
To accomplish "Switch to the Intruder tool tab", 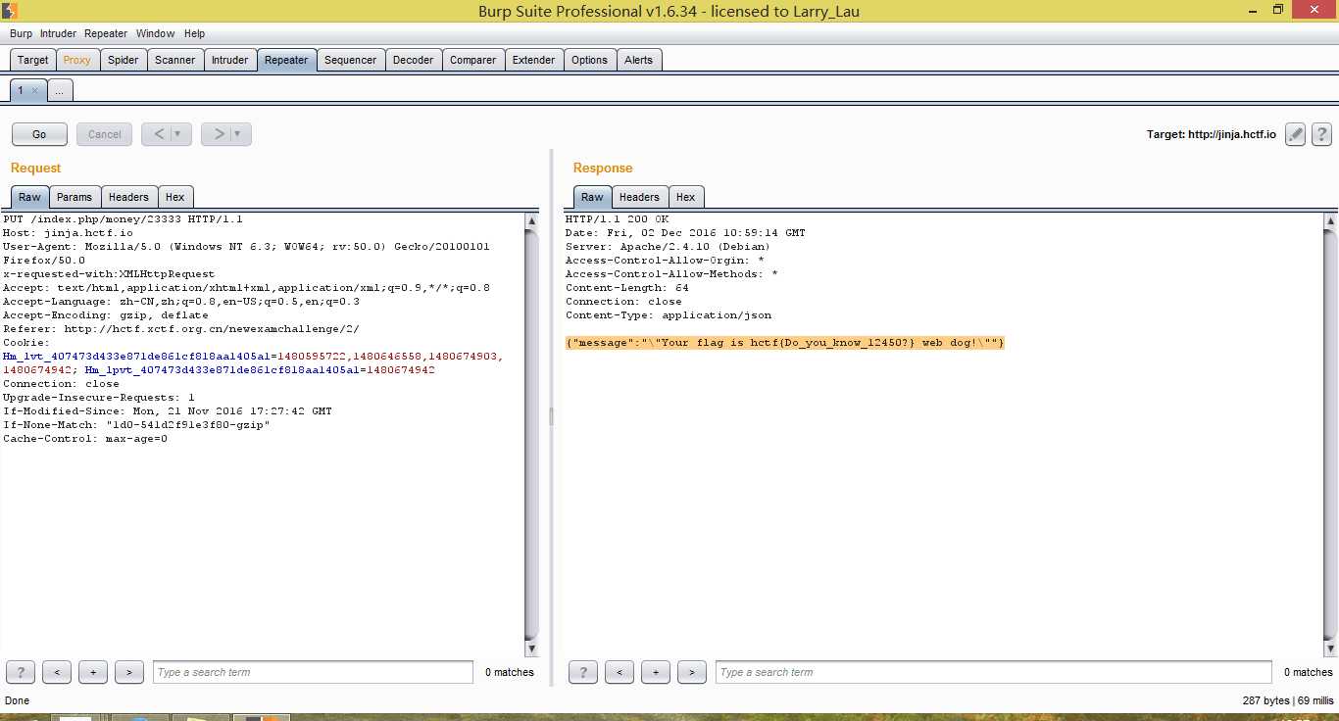I will [x=230, y=60].
